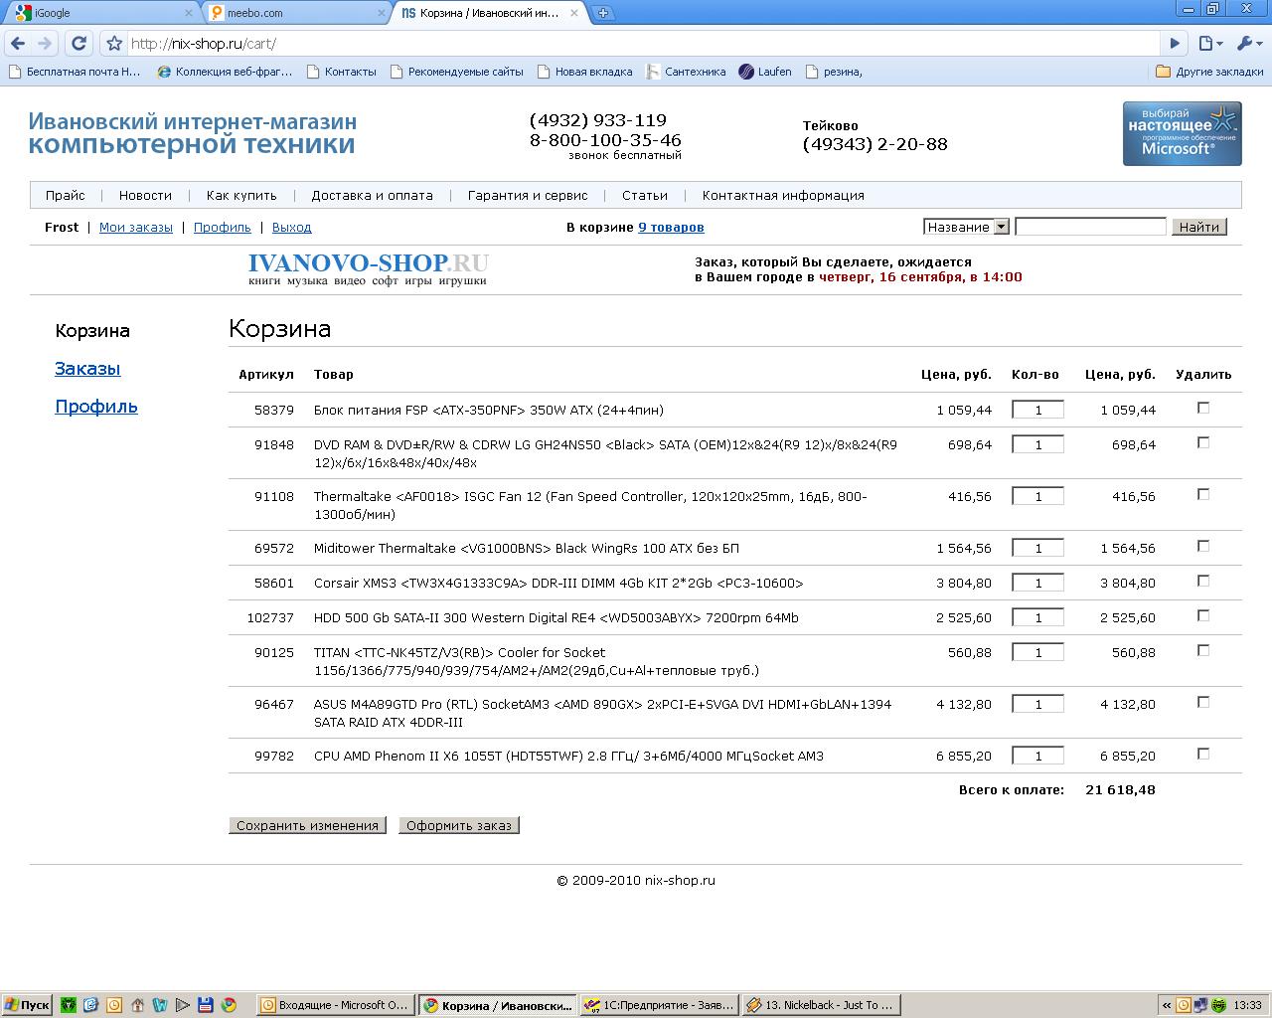Check delete box for AMD Phenom II CPU
The image size is (1272, 1018).
(1203, 754)
